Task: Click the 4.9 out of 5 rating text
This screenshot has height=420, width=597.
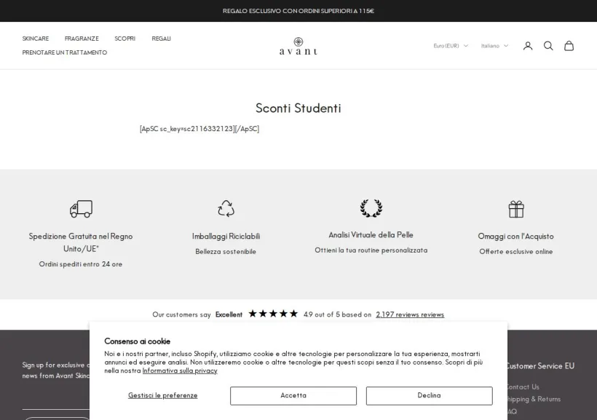Action: click(x=337, y=314)
